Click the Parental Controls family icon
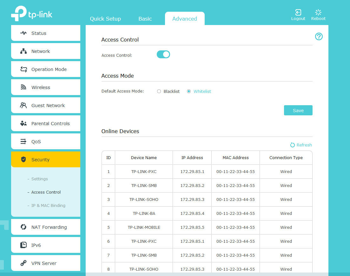Viewport: 350px width, 276px height. pyautogui.click(x=23, y=123)
